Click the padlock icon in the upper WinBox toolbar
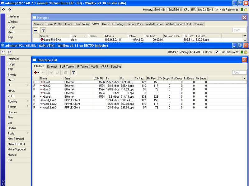The height and width of the screenshot is (186, 249). [246, 10]
